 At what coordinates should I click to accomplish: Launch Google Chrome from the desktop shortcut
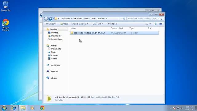coord(6,25)
